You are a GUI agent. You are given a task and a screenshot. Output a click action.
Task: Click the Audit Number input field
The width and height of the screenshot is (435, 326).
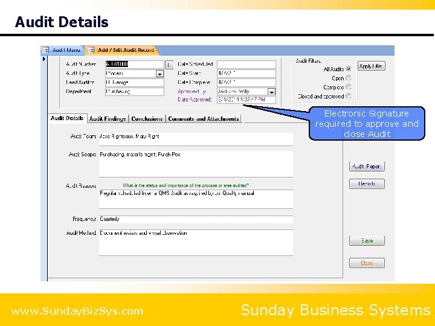135,65
